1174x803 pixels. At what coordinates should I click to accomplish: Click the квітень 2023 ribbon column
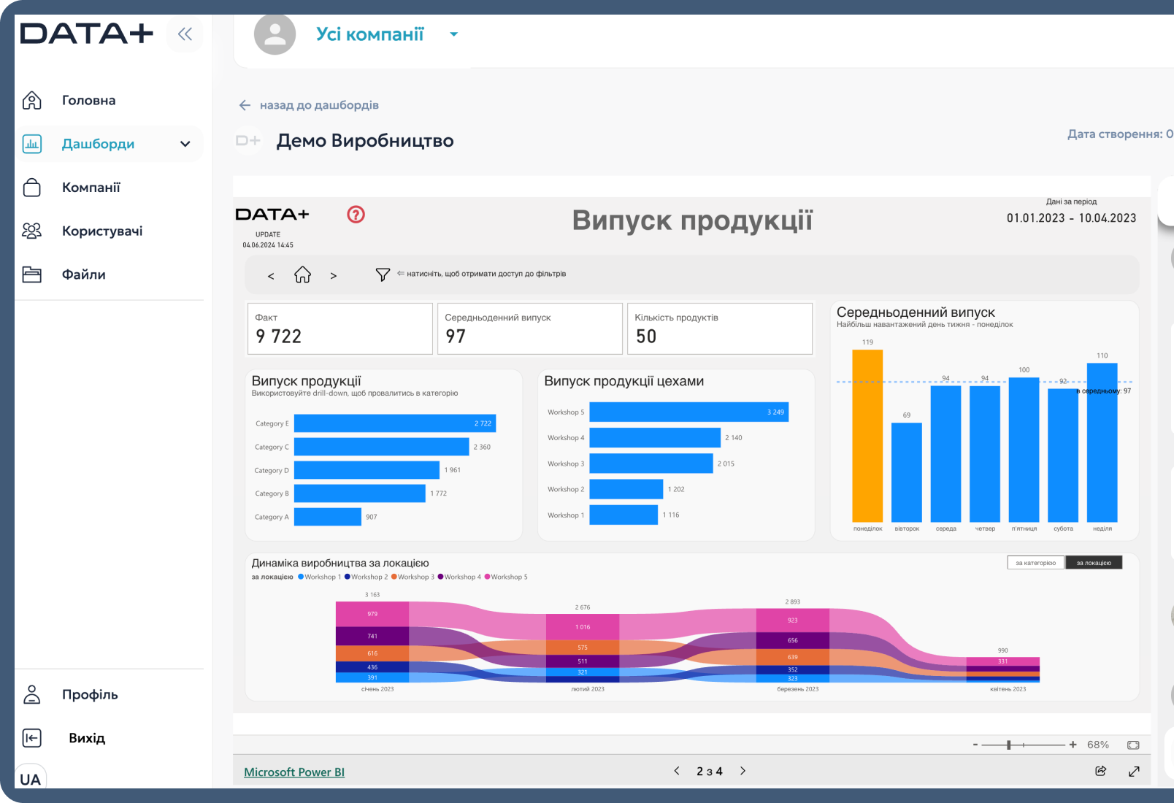click(x=1002, y=670)
